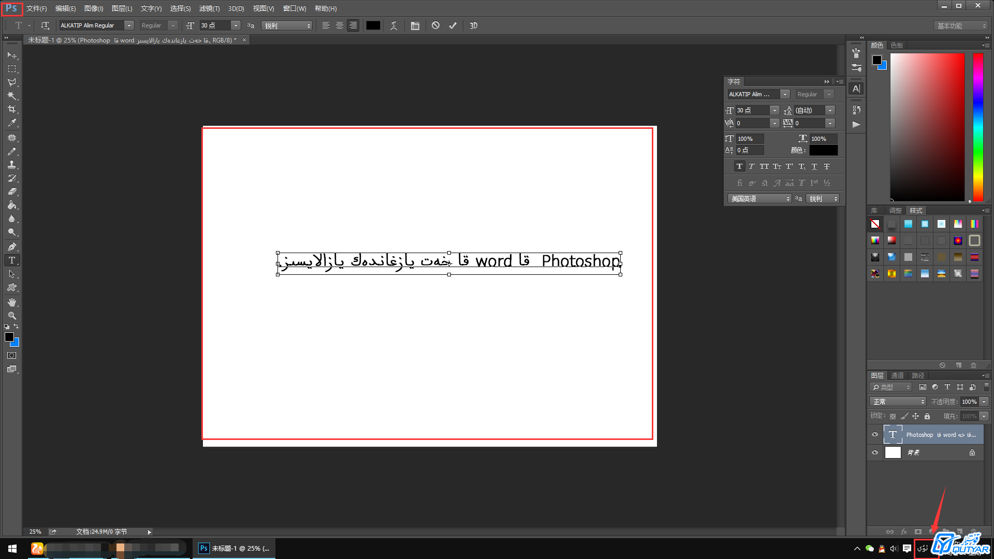Select the Dodge tool
The height and width of the screenshot is (559, 994).
coord(12,232)
